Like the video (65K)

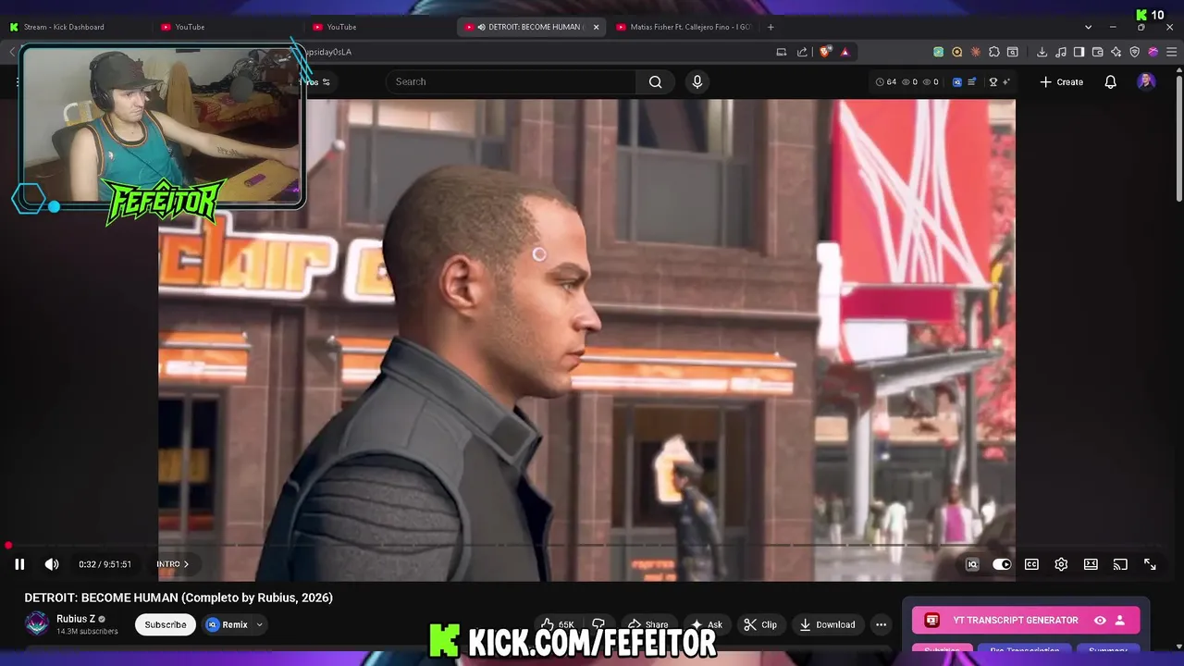(x=558, y=624)
